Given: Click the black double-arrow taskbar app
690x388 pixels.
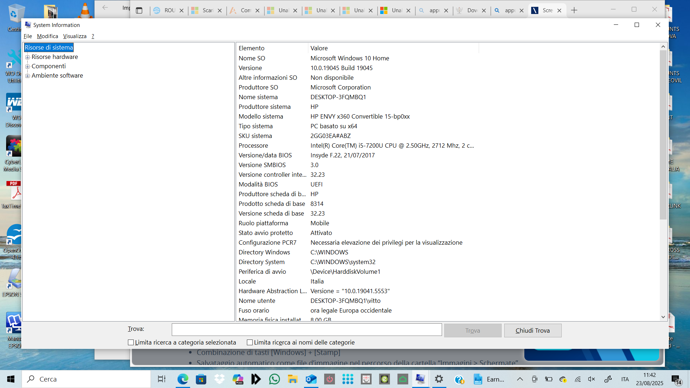Looking at the screenshot, I should point(256,379).
